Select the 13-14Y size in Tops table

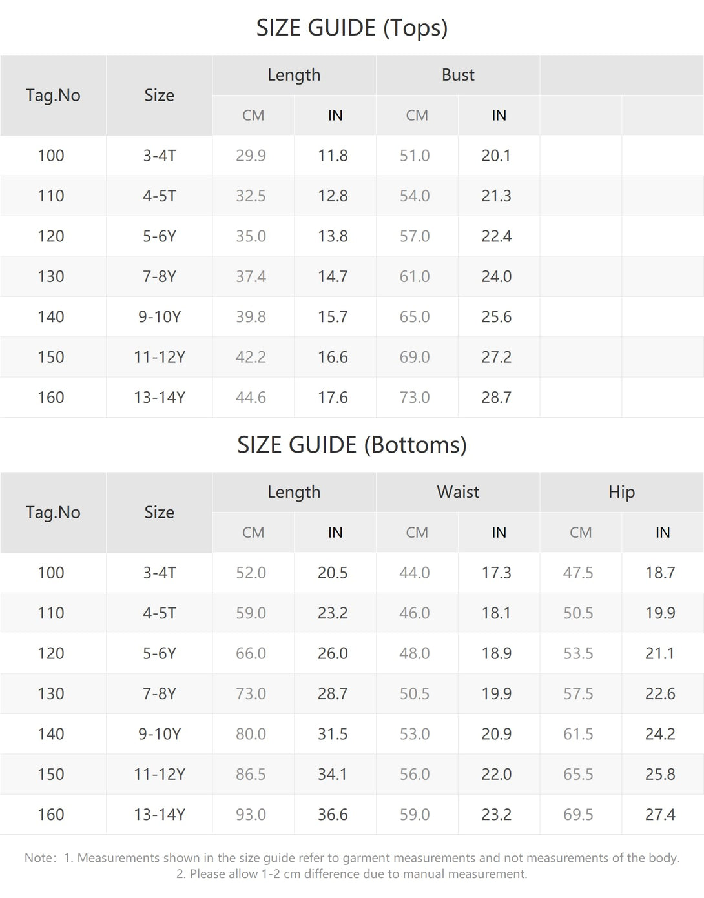click(x=160, y=397)
